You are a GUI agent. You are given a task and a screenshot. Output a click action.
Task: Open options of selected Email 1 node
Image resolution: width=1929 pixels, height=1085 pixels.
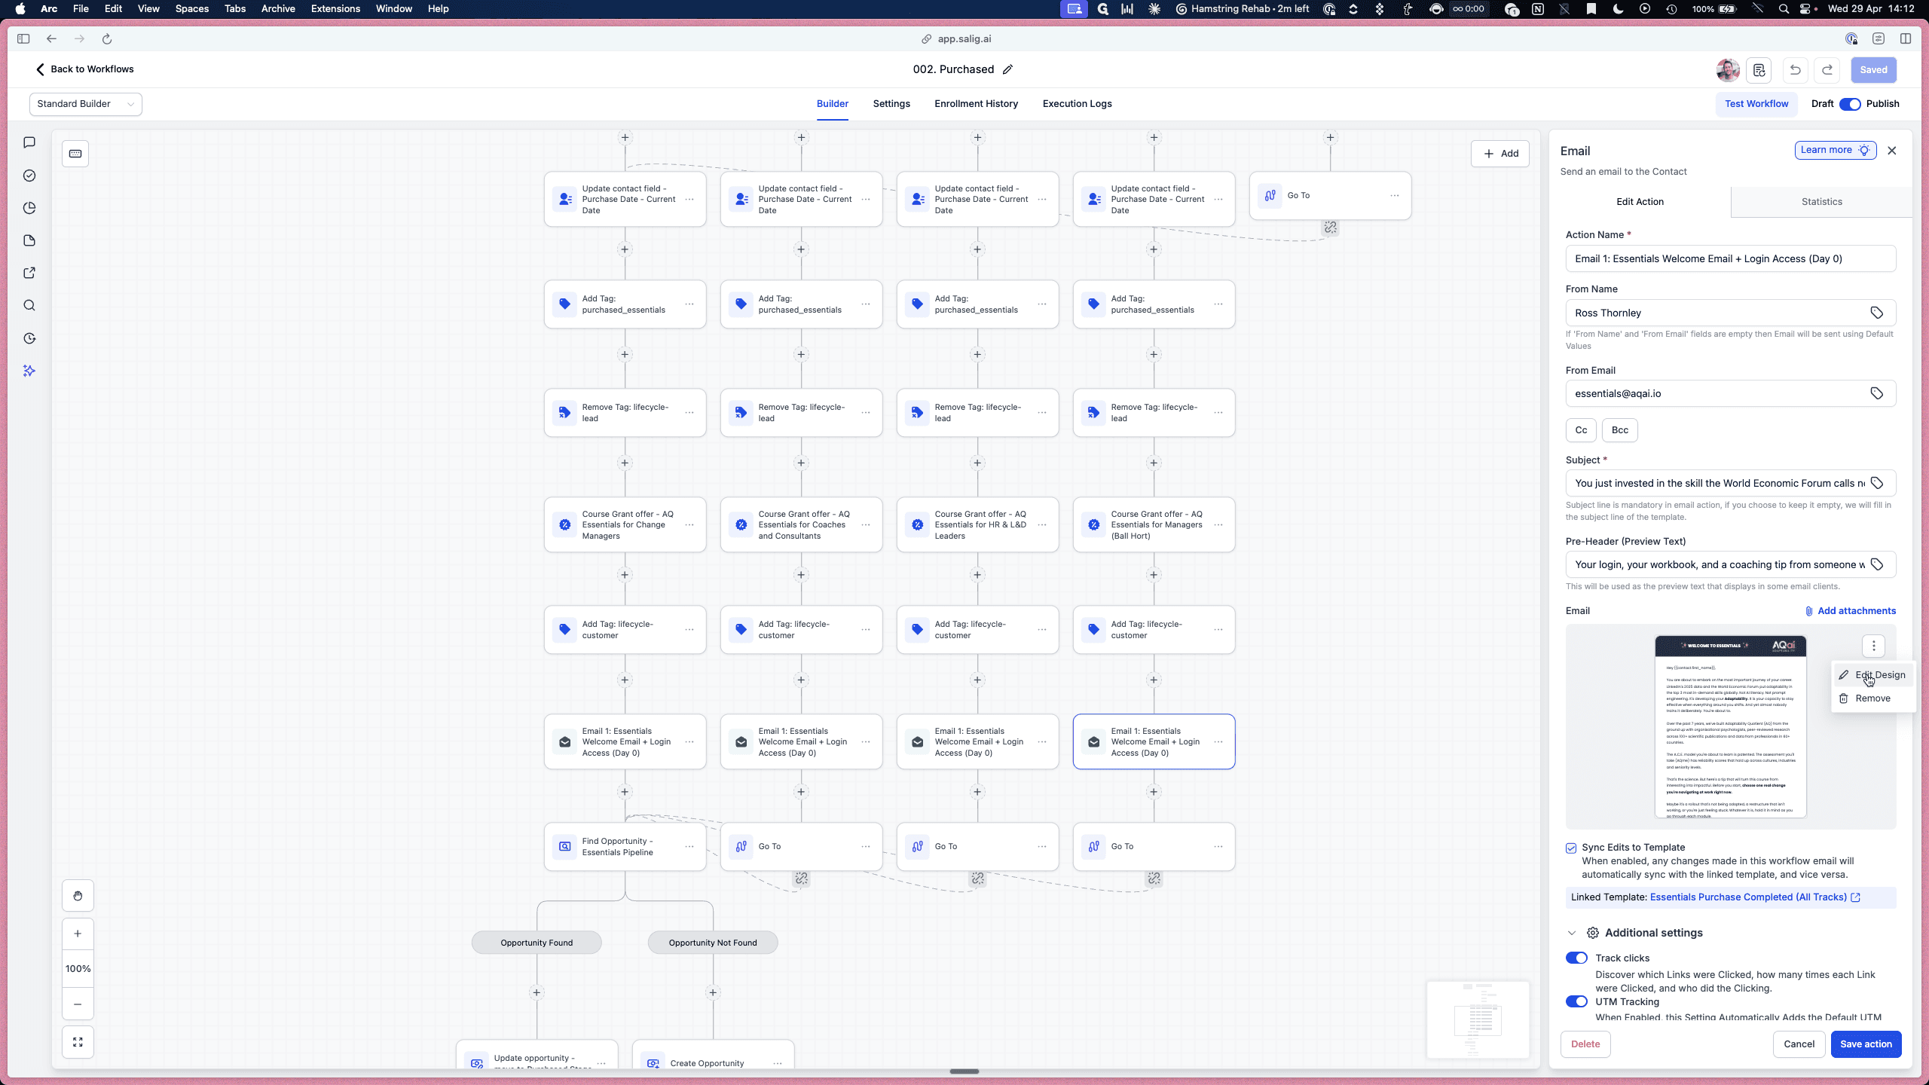click(x=1218, y=742)
